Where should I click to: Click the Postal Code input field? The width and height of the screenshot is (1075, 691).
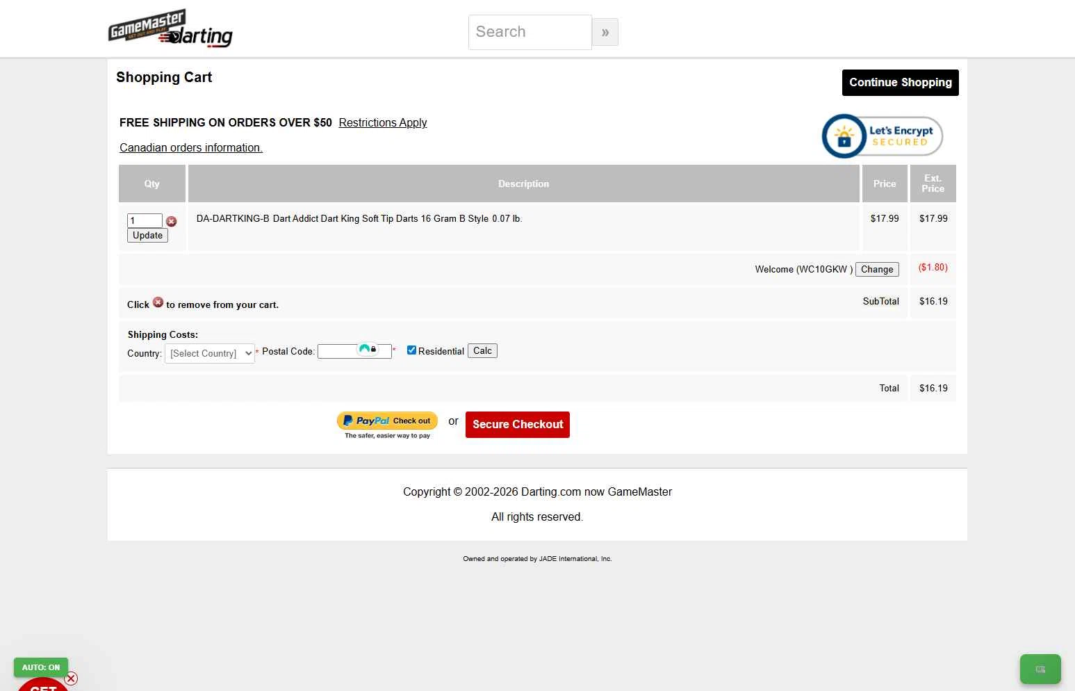click(x=354, y=352)
